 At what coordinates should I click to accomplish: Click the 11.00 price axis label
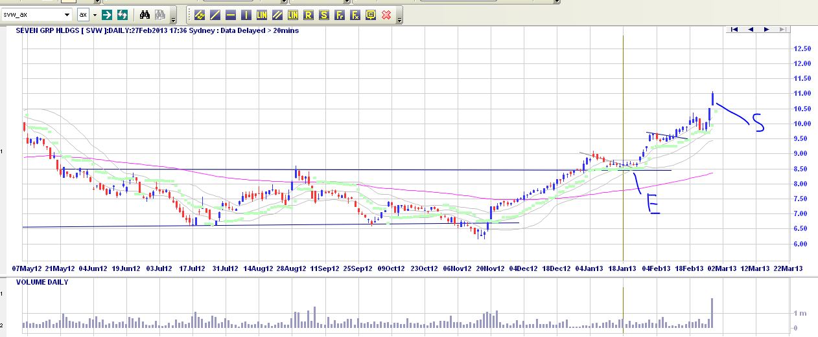click(802, 94)
